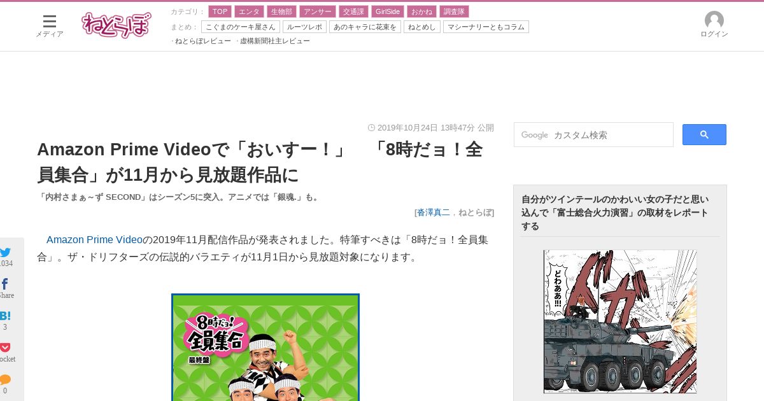The image size is (764, 401).
Task: Open comments via speech bubble icon
Action: [x=5, y=379]
